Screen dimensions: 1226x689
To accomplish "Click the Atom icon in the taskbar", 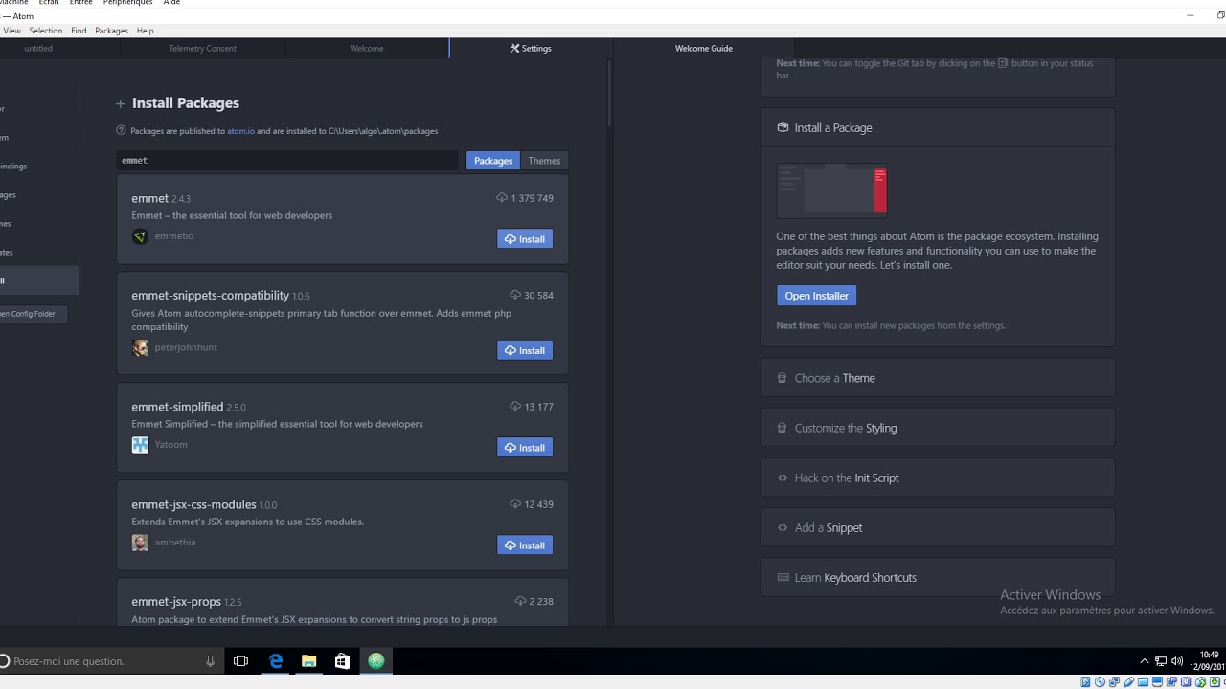I will click(376, 661).
